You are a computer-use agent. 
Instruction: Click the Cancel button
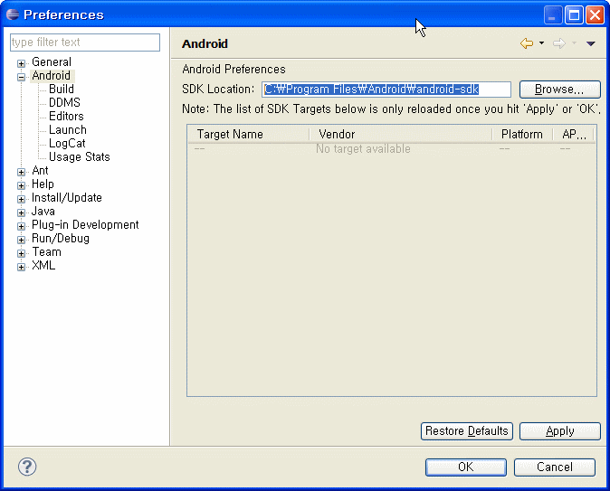(x=555, y=467)
